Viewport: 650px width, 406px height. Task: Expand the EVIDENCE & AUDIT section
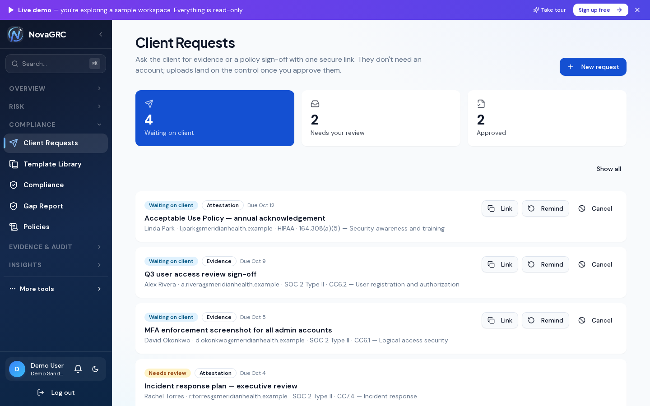[x=56, y=247]
